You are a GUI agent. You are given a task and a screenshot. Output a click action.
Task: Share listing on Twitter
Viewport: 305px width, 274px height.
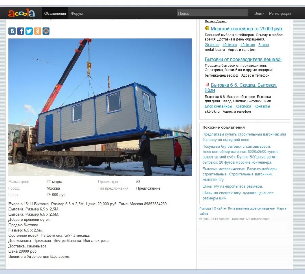click(x=29, y=31)
